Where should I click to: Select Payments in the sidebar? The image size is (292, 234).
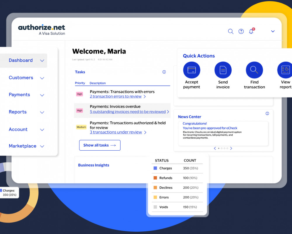point(19,94)
